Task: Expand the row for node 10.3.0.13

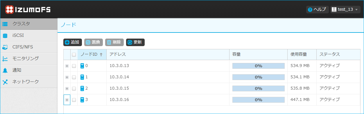Action: pos(67,66)
